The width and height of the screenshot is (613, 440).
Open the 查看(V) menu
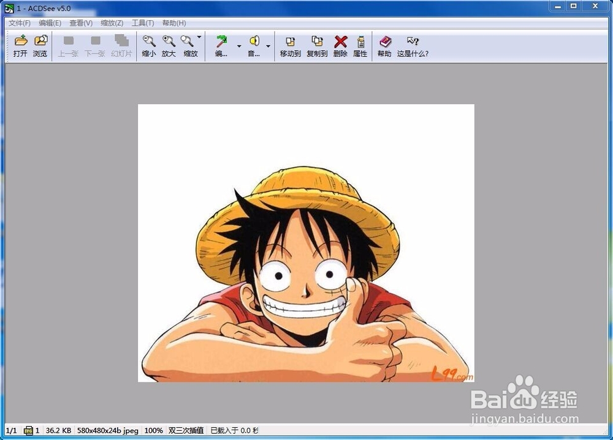(x=81, y=23)
